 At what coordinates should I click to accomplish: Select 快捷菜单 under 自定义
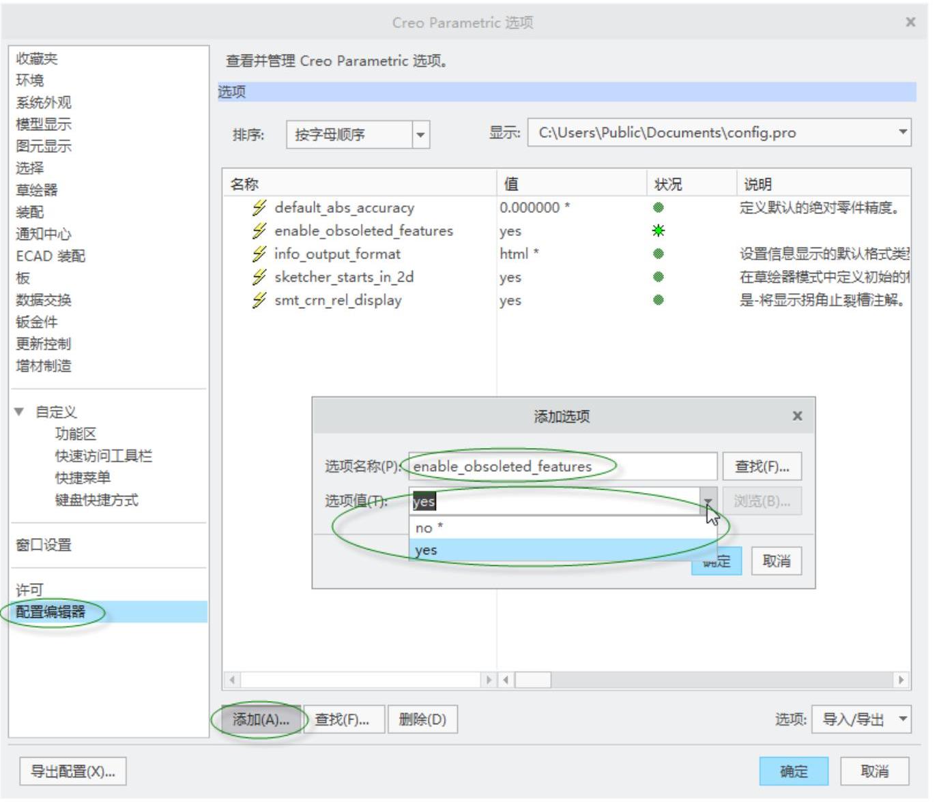[x=83, y=477]
